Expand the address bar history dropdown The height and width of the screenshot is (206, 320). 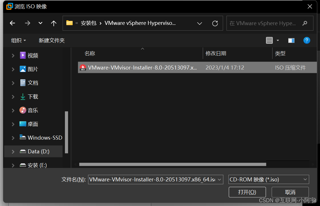click(x=200, y=23)
